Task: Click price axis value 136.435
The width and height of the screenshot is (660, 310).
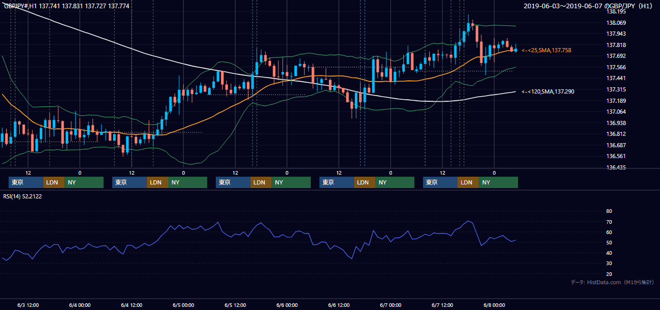Action: (616, 167)
